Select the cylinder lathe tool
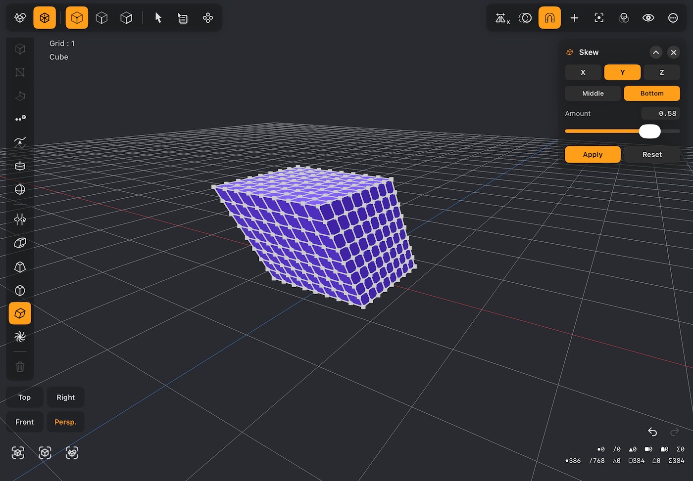This screenshot has height=481, width=693. (20, 166)
